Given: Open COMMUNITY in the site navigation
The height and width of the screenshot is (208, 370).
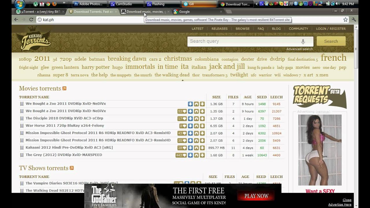Looking at the screenshot, I should tap(298, 29).
